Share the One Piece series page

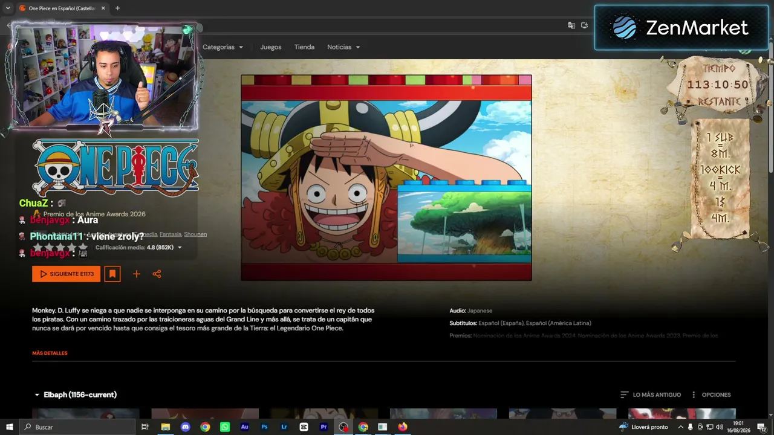pyautogui.click(x=157, y=274)
